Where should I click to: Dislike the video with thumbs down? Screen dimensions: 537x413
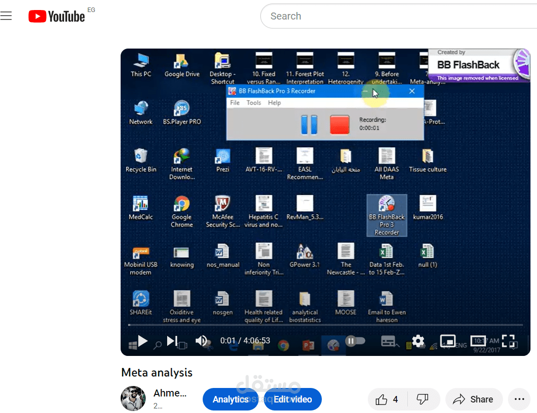pyautogui.click(x=422, y=399)
